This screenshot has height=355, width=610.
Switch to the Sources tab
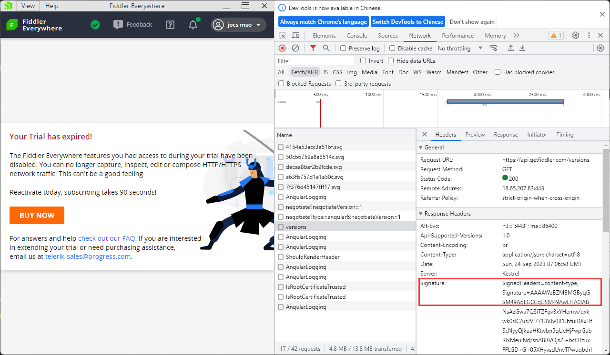coord(388,36)
